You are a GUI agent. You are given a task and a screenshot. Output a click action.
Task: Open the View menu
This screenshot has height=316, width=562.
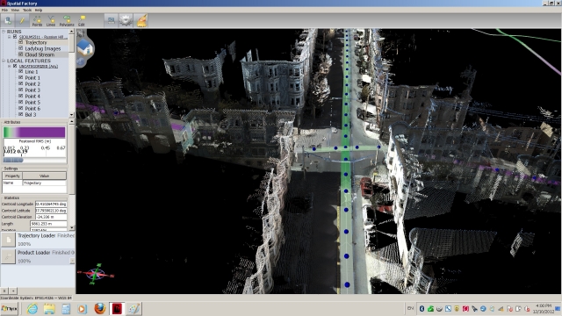[15, 10]
